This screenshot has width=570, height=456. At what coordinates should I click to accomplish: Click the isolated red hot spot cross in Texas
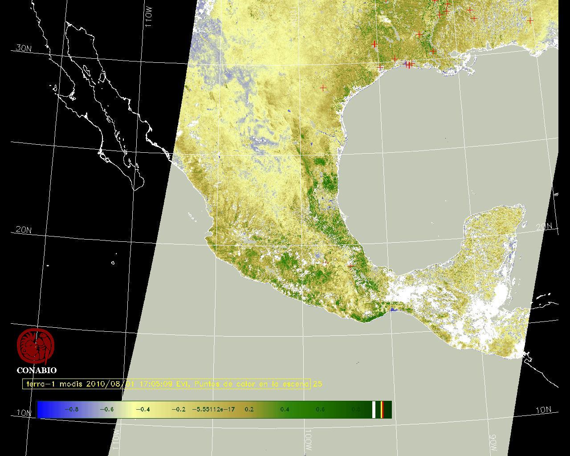point(323,88)
